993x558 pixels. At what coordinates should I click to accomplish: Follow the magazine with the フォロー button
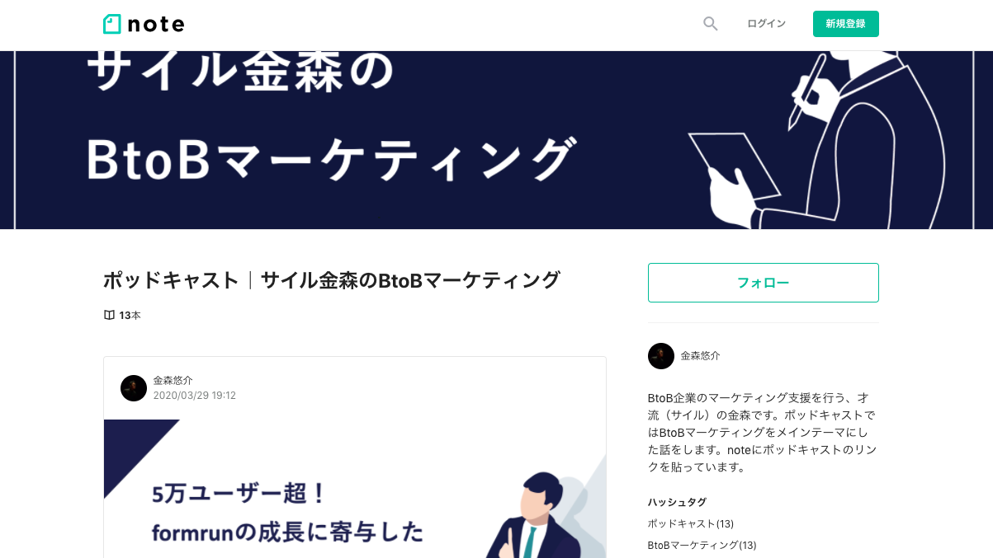pos(763,283)
